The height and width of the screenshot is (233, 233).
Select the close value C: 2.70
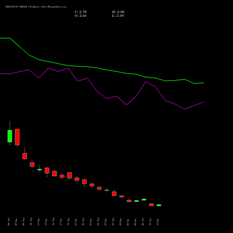81,12
